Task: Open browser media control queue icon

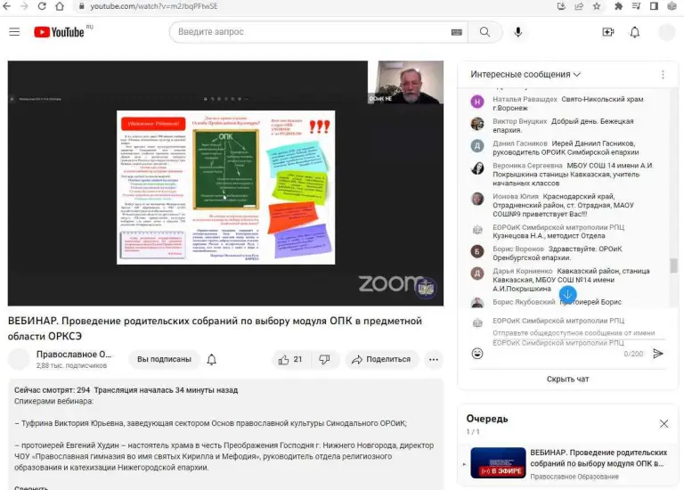Action: click(x=636, y=6)
